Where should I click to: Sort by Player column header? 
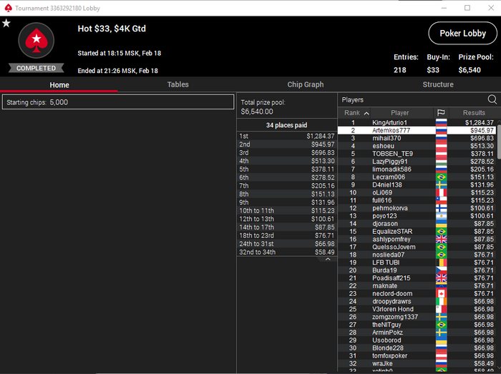[x=399, y=113]
